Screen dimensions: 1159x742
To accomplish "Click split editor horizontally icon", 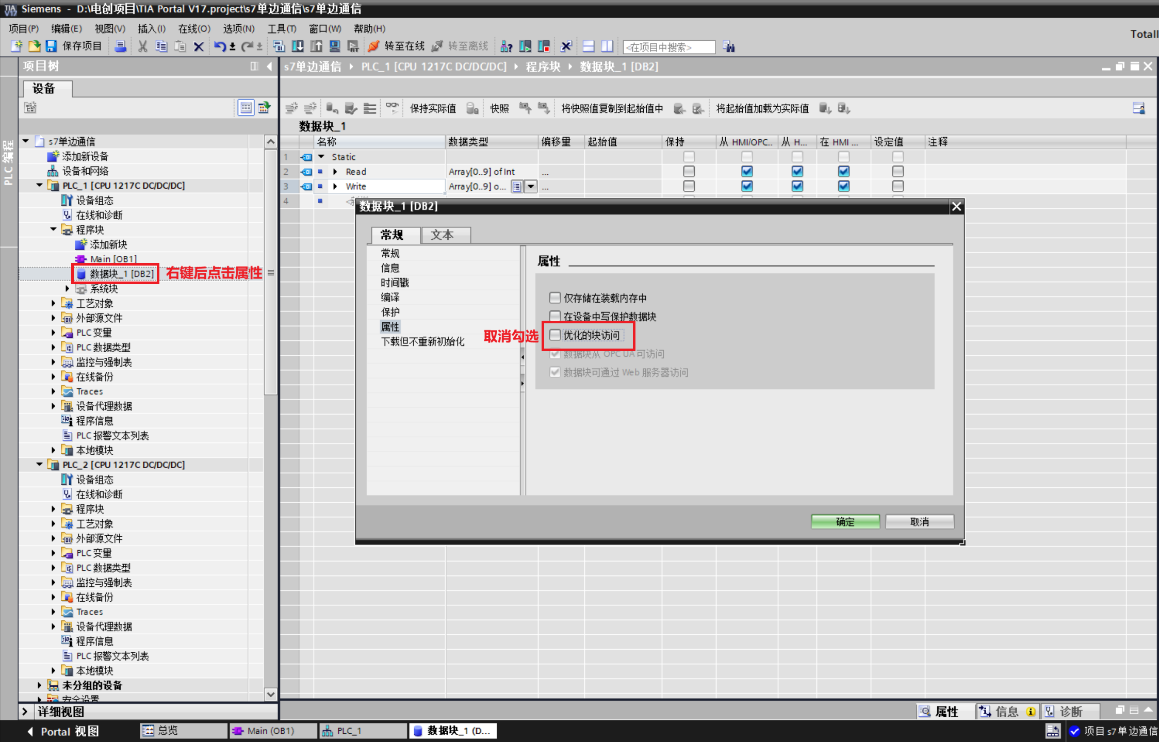I will click(589, 46).
